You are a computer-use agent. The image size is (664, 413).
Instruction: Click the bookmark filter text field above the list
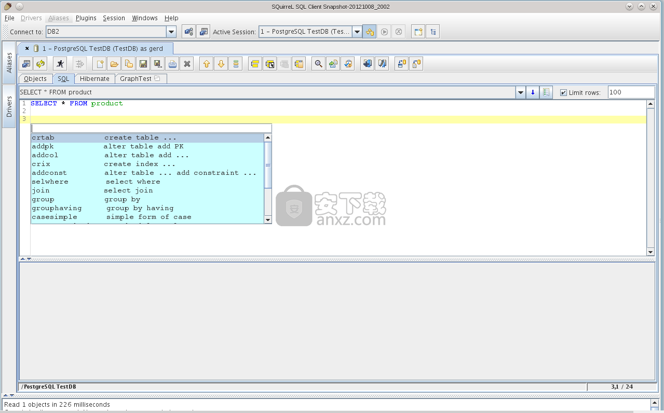(x=152, y=128)
